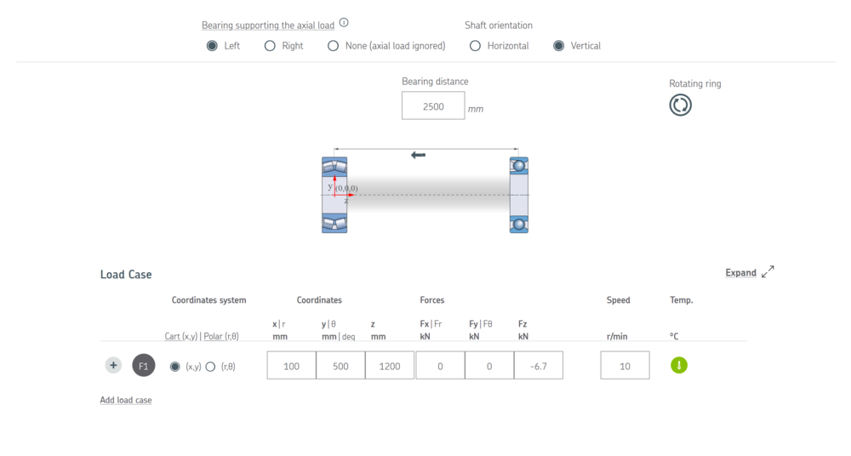This screenshot has height=456, width=851.
Task: Click the Polar (r,θ) header link
Action: tap(221, 336)
